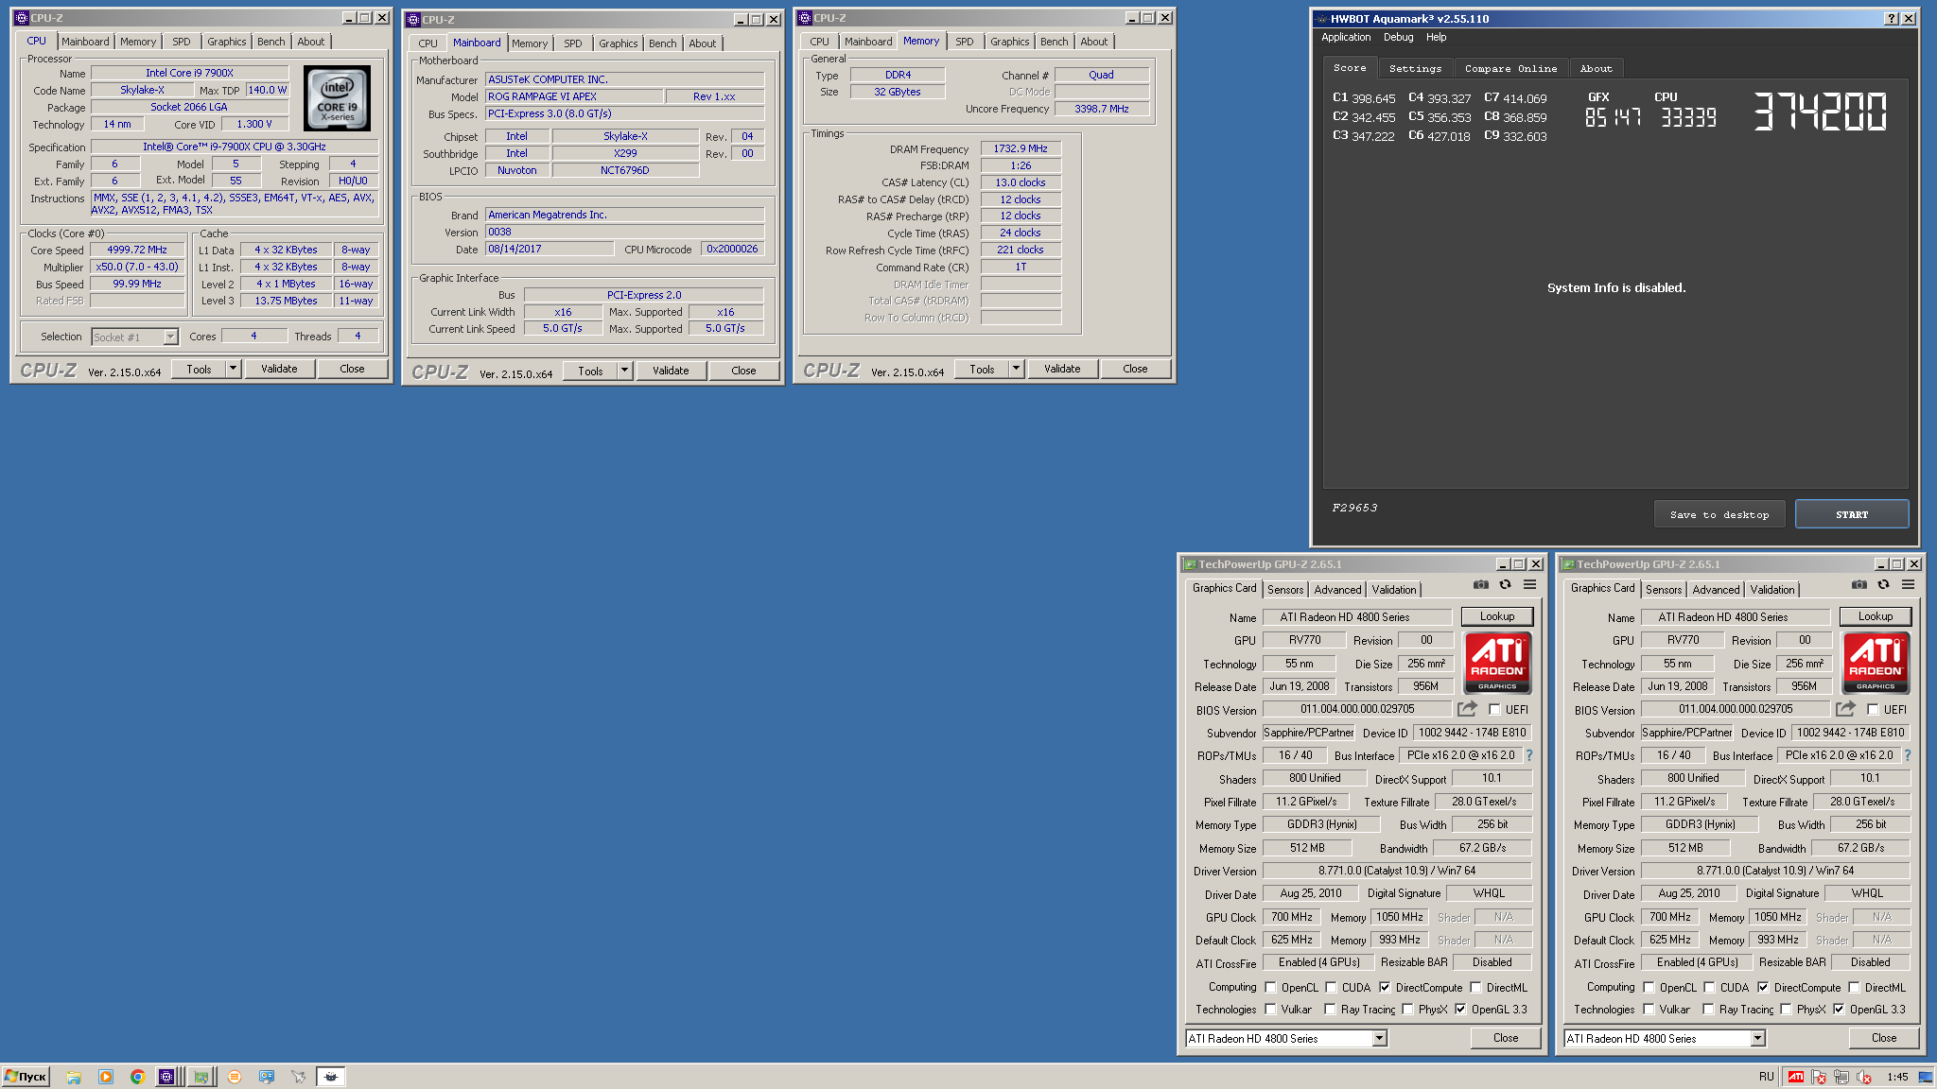The height and width of the screenshot is (1089, 1937).
Task: Toggle DirectCompute checkbox in left GPU-Z
Action: (x=1385, y=987)
